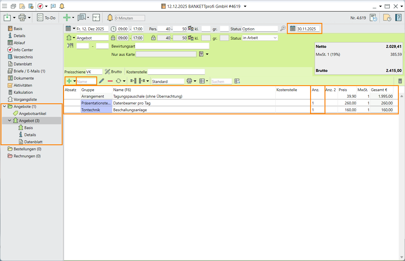Click the Suchen search field
This screenshot has width=405, height=261.
[x=221, y=82]
